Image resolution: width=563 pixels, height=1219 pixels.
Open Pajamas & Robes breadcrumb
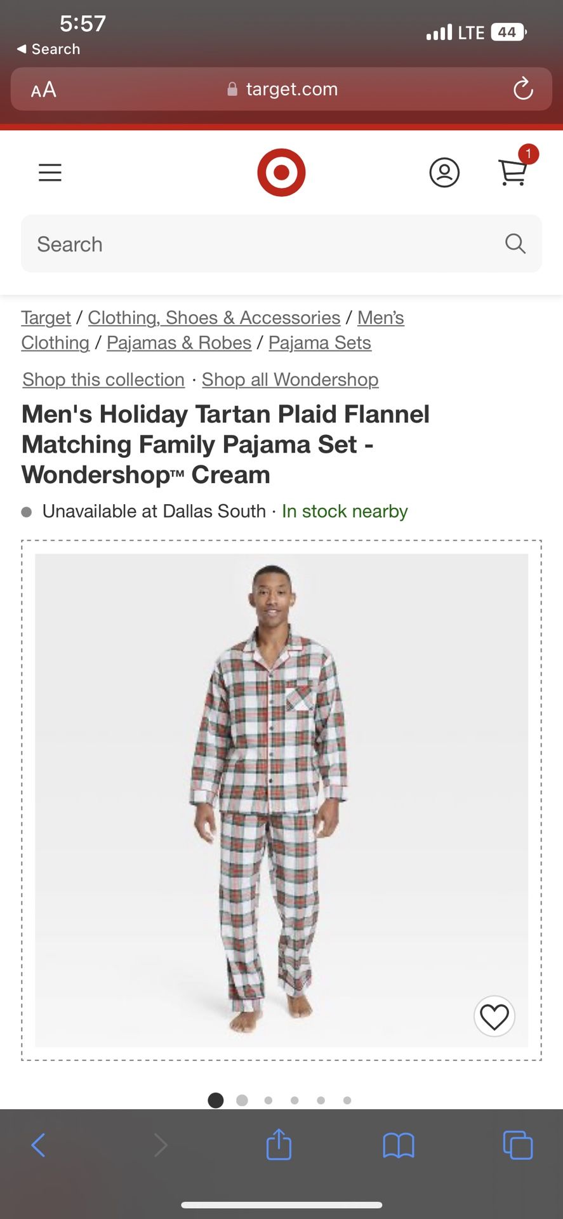tap(179, 343)
